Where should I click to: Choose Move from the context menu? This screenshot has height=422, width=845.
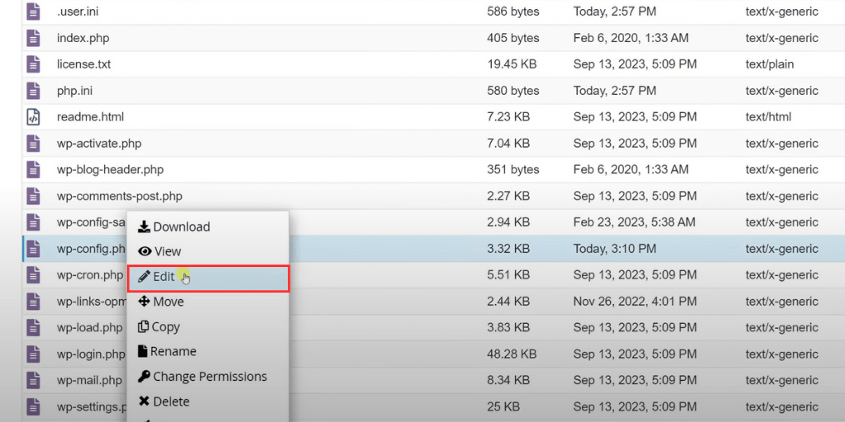coord(207,302)
